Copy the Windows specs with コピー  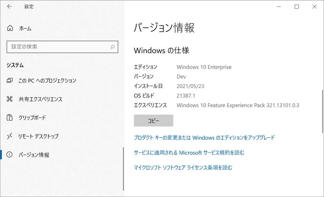click(153, 121)
